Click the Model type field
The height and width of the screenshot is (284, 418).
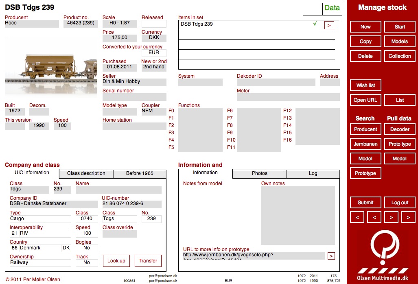click(120, 111)
